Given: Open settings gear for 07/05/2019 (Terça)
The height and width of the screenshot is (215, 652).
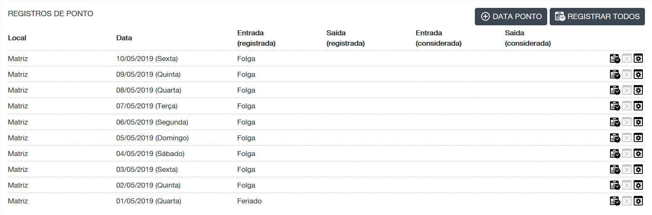Looking at the screenshot, I should pos(638,106).
